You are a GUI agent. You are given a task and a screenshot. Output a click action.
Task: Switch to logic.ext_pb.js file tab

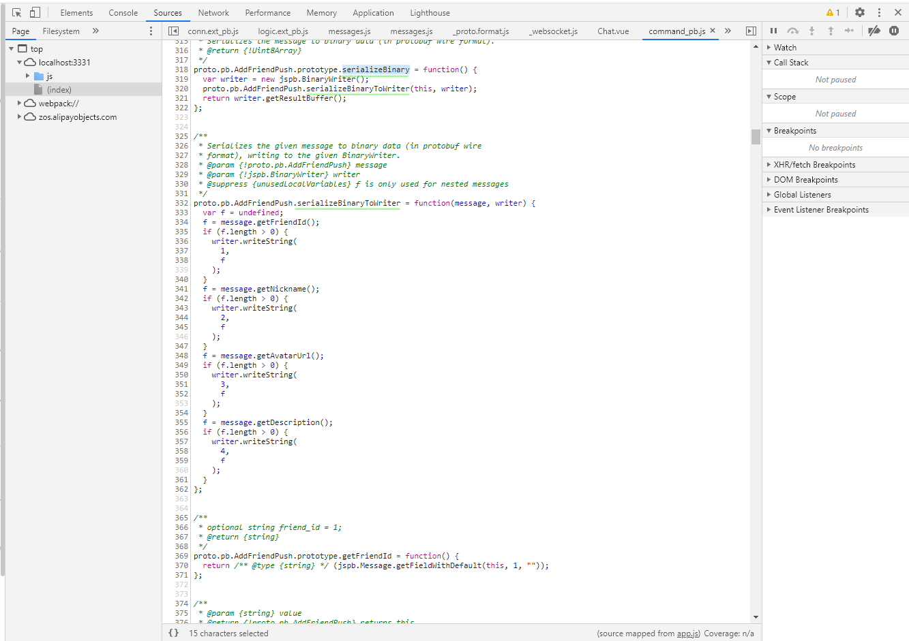coord(283,31)
